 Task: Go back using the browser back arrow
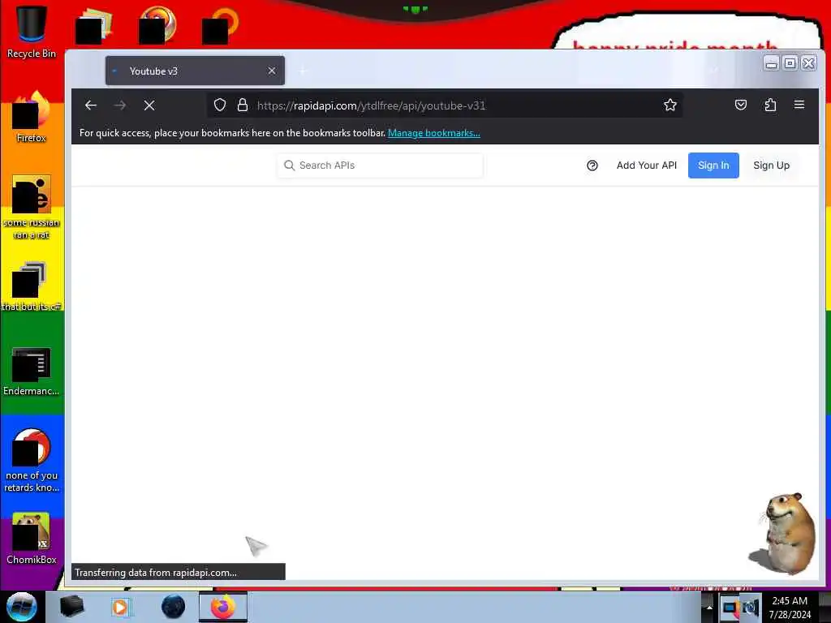pyautogui.click(x=91, y=105)
